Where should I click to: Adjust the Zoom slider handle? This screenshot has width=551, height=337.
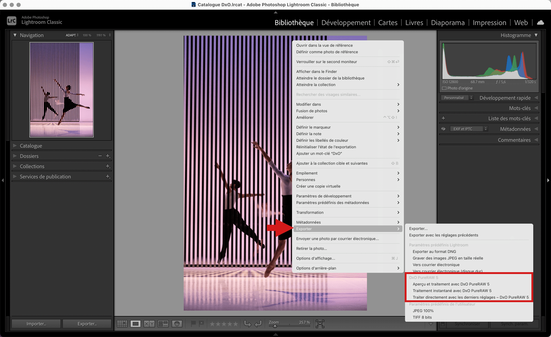[275, 326]
